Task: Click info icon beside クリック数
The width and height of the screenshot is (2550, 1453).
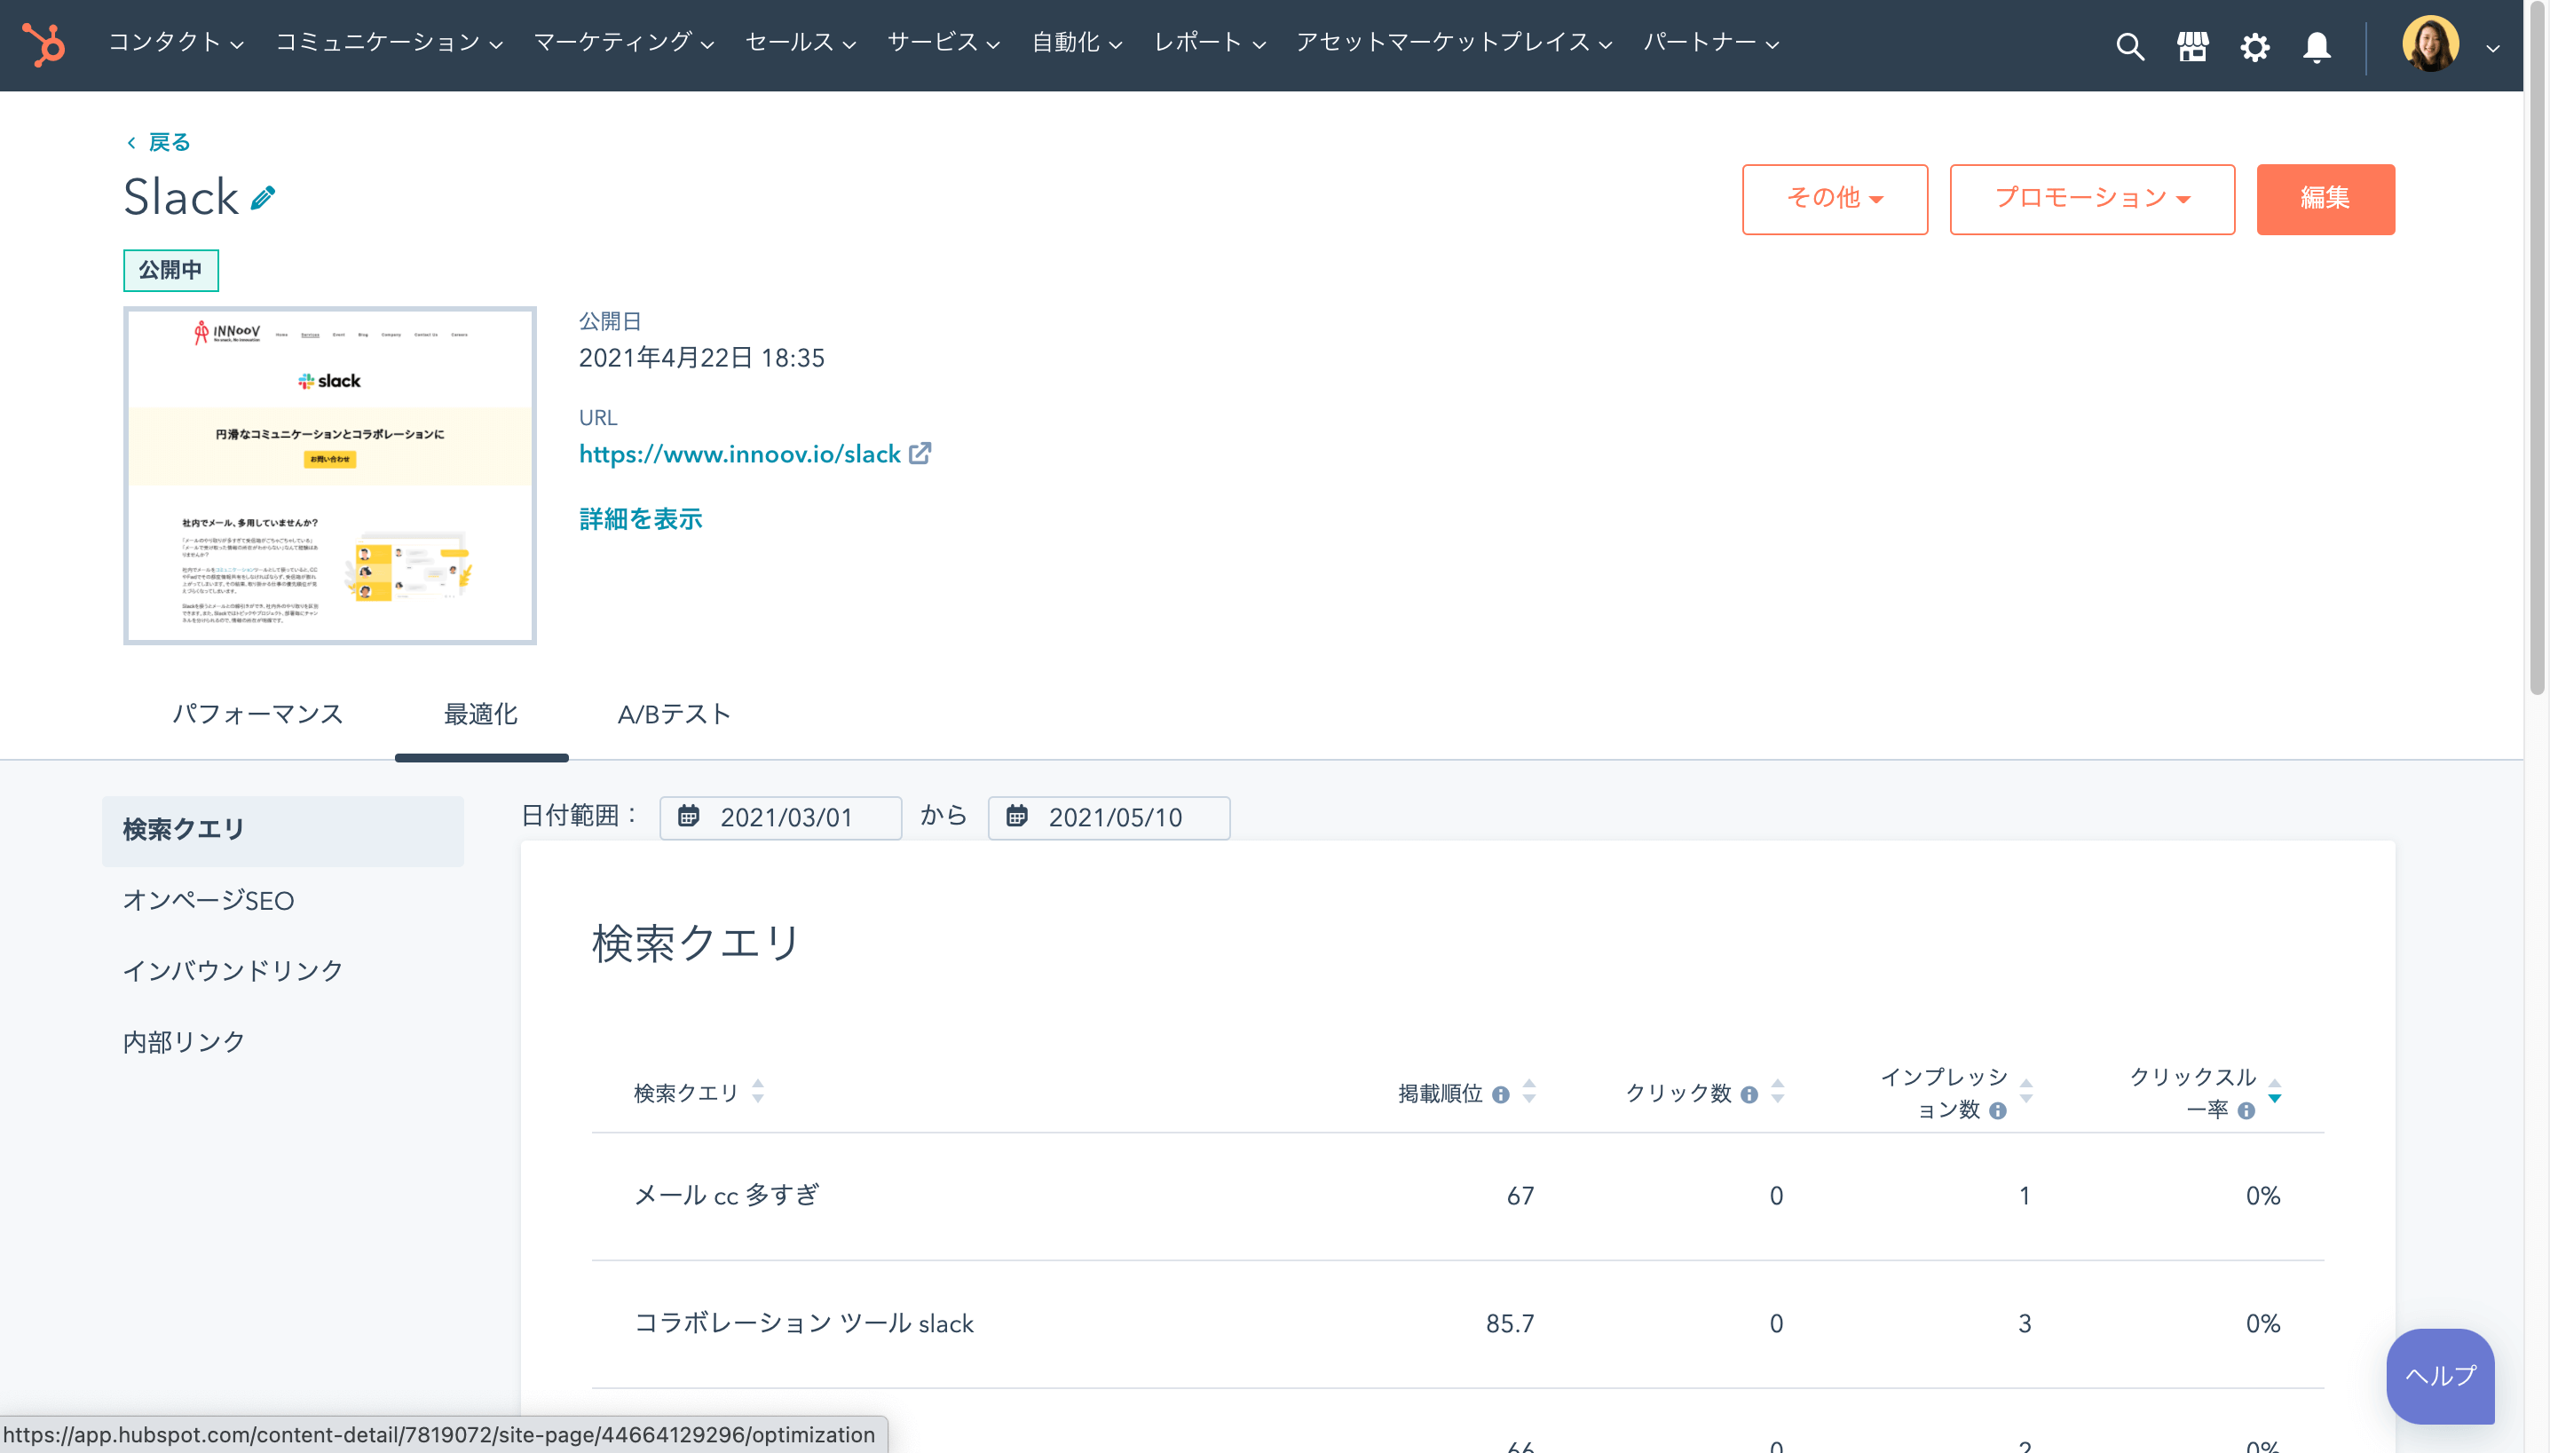Action: pyautogui.click(x=1749, y=1094)
